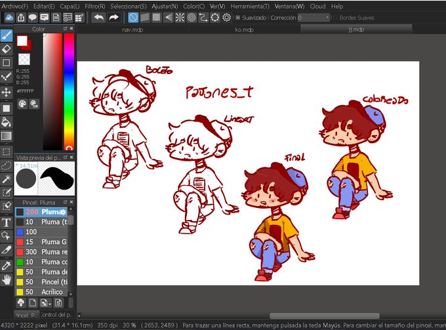Screen dimensions: 446x330
Task: Select the Brush tool
Action: tap(7, 35)
